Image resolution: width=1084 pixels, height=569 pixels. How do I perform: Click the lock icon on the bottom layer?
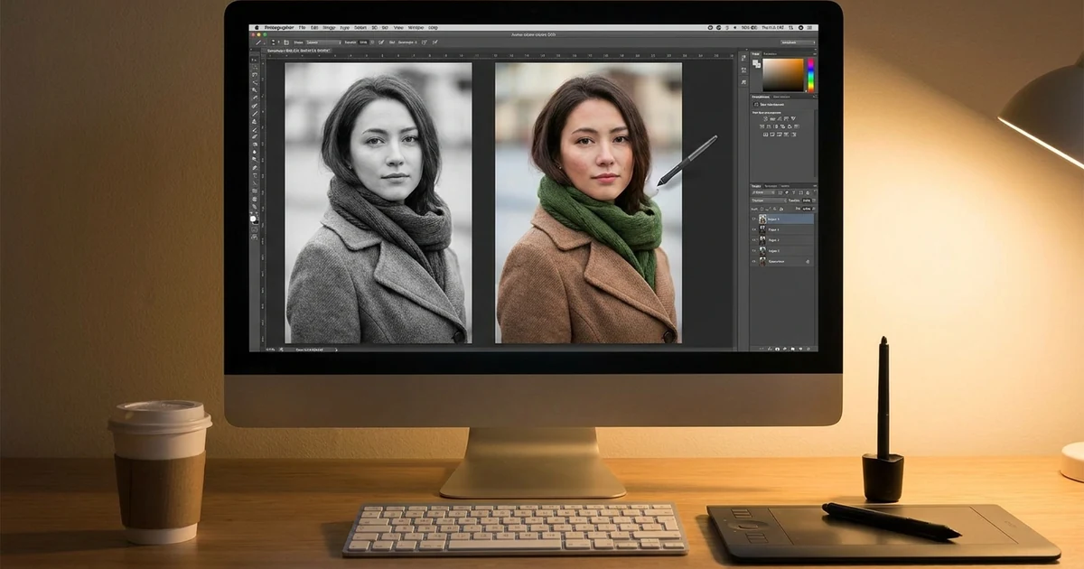(807, 262)
